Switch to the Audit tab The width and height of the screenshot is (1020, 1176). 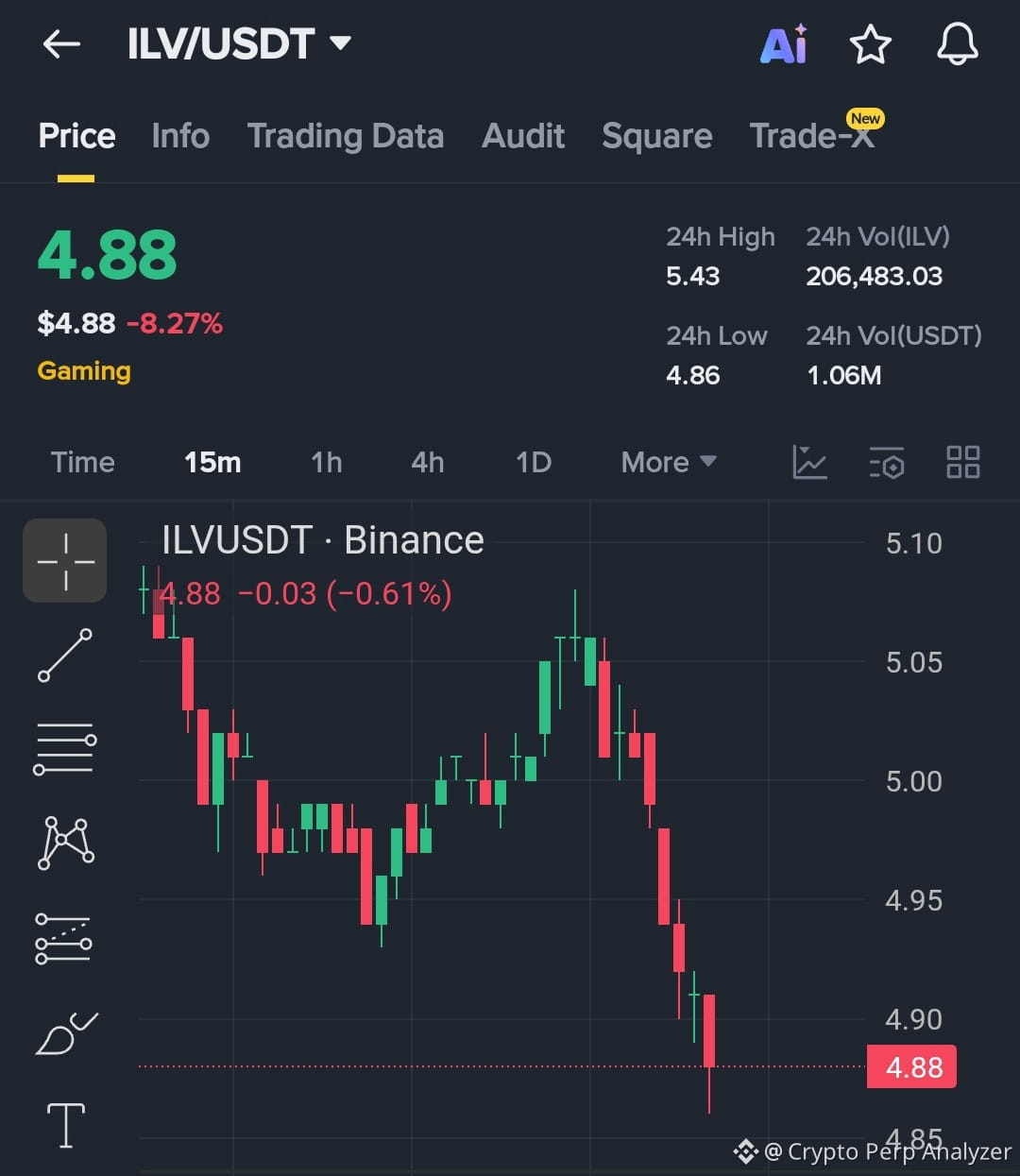[x=523, y=136]
